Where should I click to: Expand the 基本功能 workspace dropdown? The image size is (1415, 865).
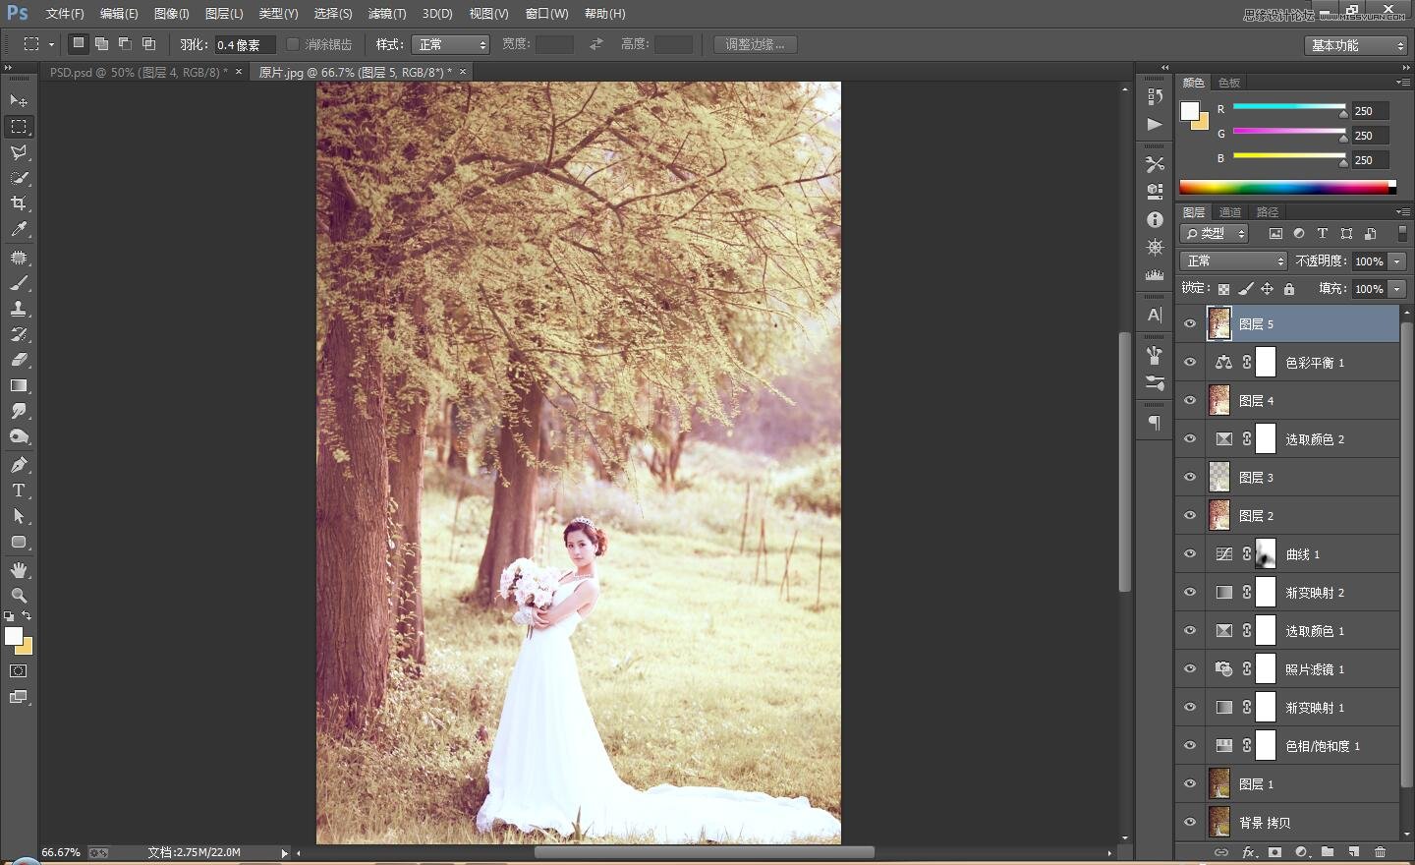pyautogui.click(x=1357, y=45)
